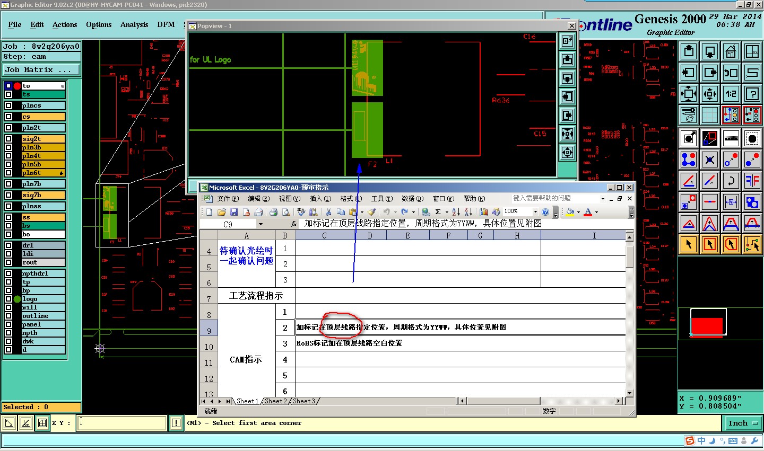Click the wrench and palette settings icon
764x451 pixels.
pos(688,115)
